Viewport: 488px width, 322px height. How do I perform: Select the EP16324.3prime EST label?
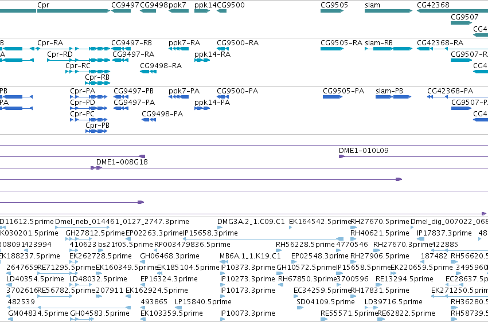coord(169,279)
